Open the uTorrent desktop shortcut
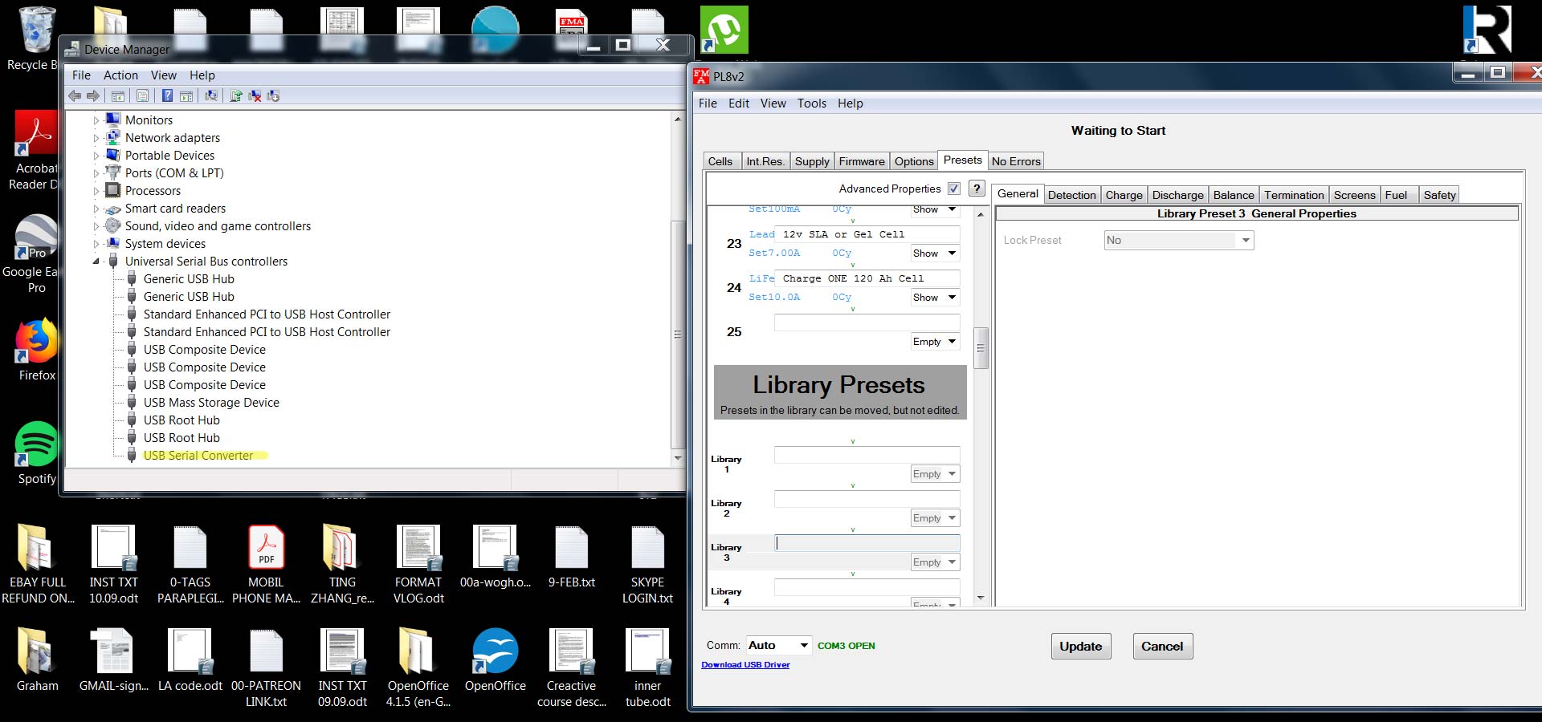The height and width of the screenshot is (722, 1542). (724, 30)
